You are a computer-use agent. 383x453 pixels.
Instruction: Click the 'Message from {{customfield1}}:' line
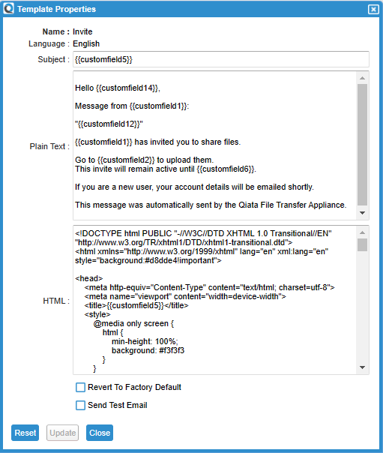132,106
